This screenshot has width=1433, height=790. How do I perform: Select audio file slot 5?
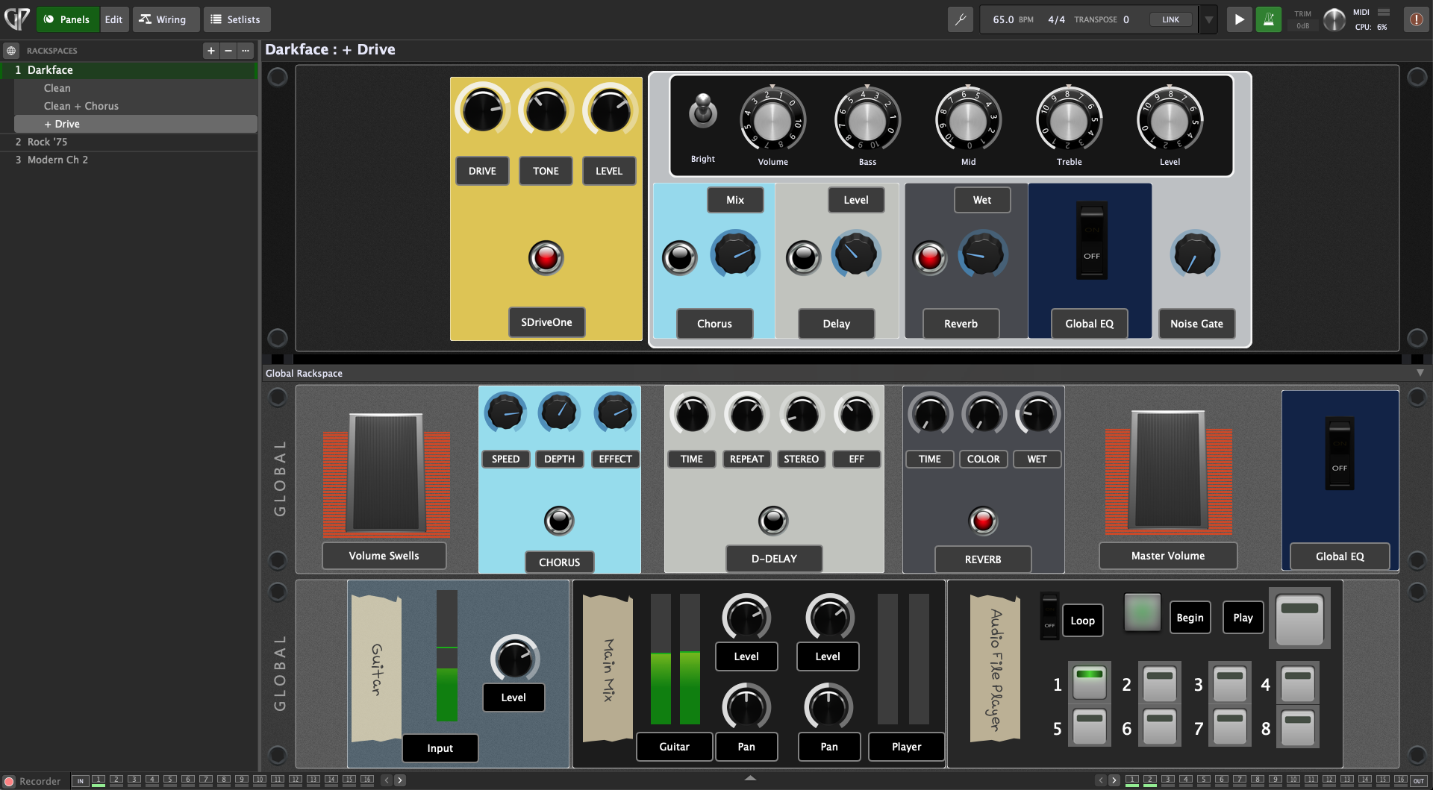[1090, 727]
